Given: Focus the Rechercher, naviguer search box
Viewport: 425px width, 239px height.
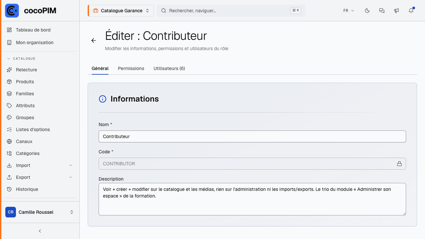Looking at the screenshot, I should (231, 11).
